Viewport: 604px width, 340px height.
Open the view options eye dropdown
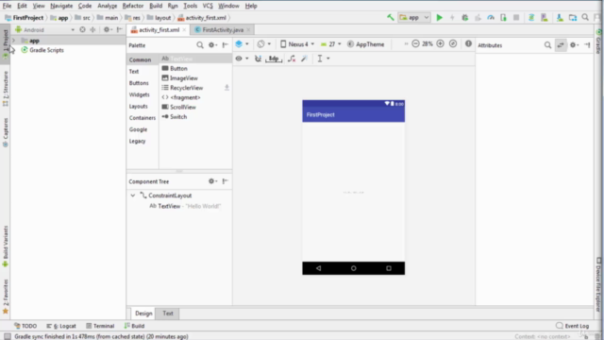pos(242,59)
